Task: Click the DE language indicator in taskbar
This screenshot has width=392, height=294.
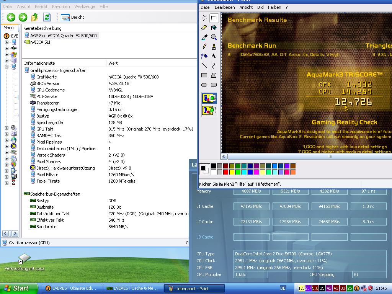Action: click(283, 288)
